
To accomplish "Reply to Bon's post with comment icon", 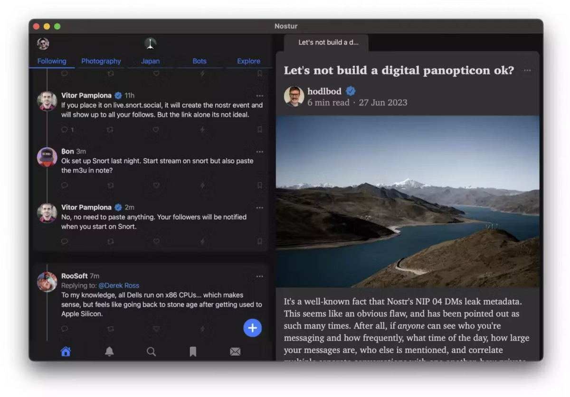I will (x=65, y=185).
